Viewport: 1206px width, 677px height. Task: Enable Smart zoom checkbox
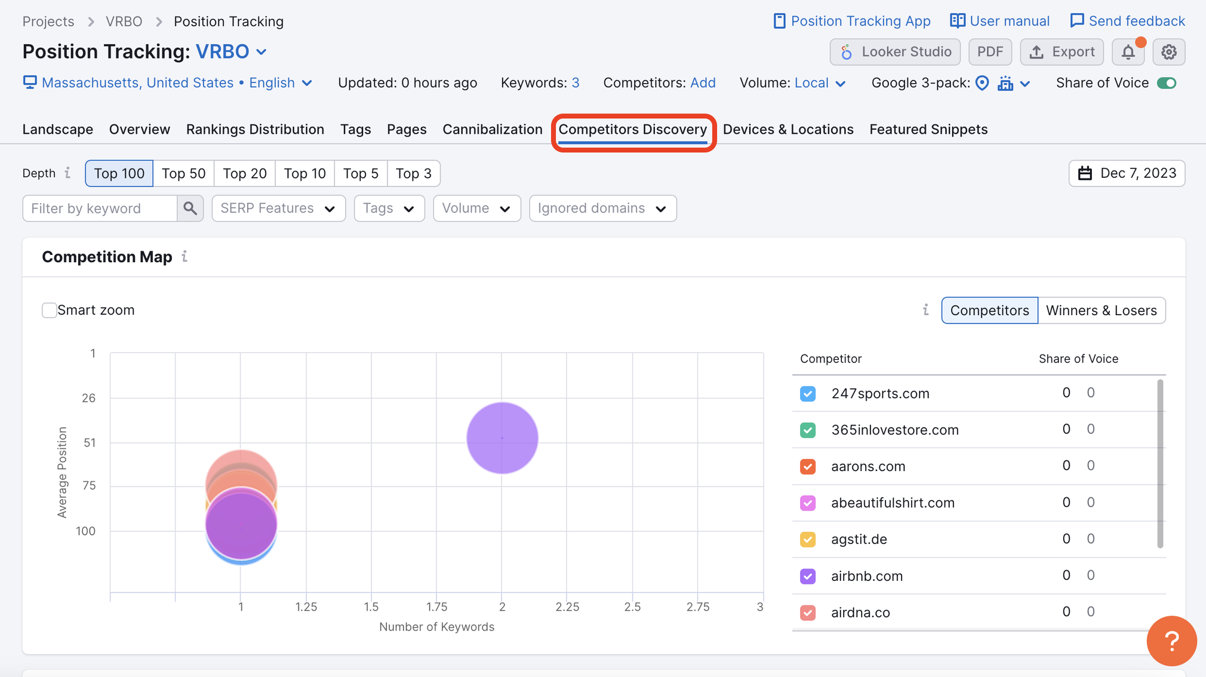(x=48, y=310)
